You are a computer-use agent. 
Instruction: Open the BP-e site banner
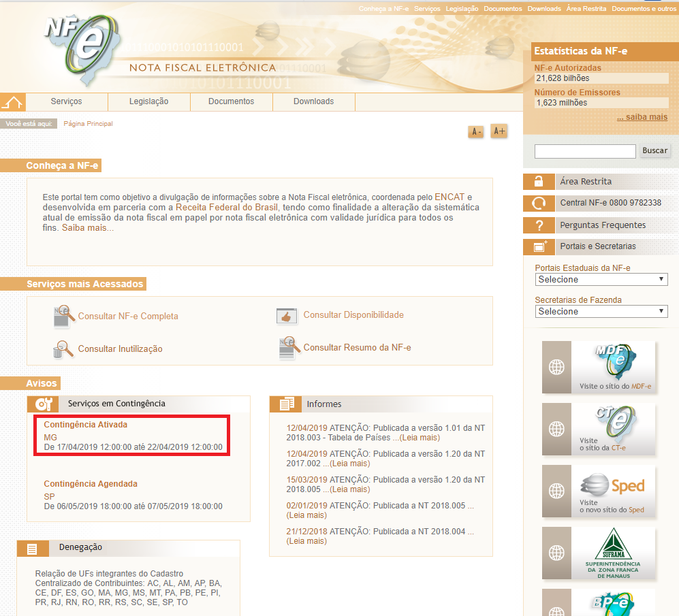[x=599, y=602]
